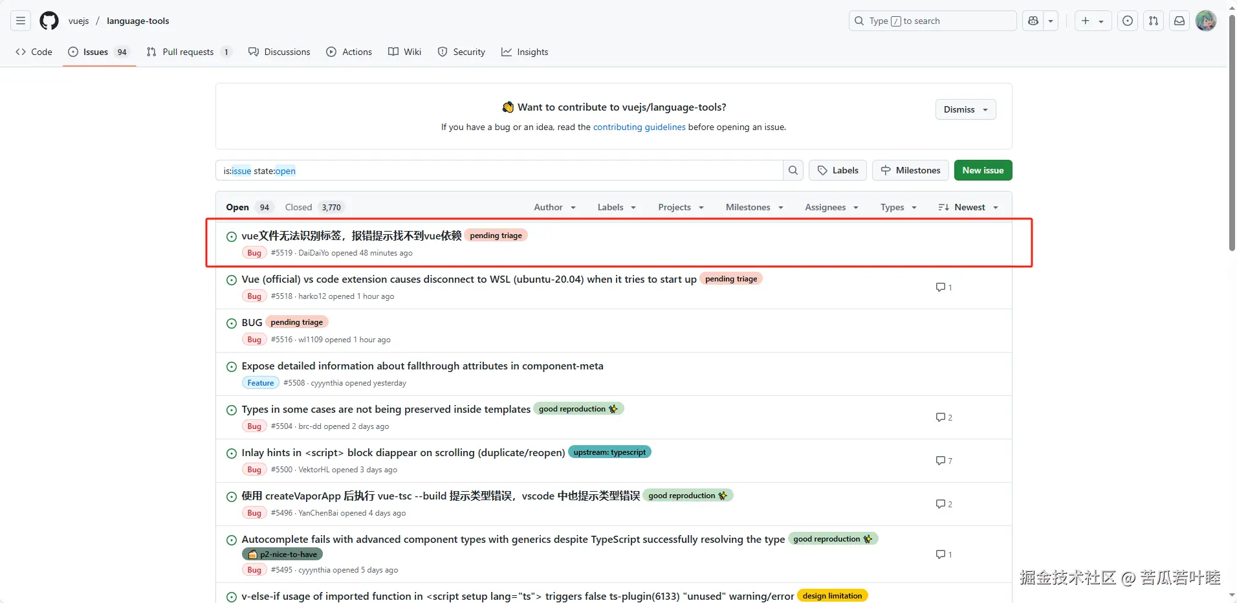The width and height of the screenshot is (1237, 603).
Task: Click the vuejs owner link
Action: point(78,21)
